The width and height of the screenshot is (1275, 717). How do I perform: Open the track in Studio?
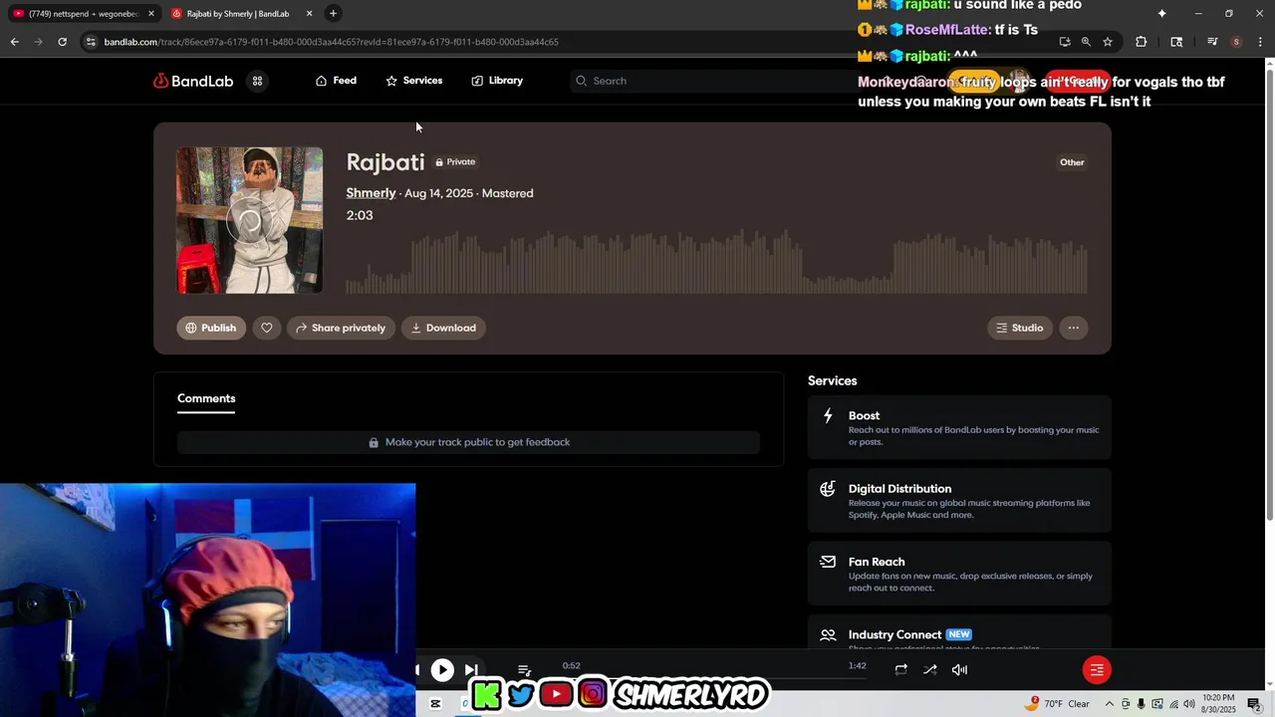[x=1020, y=328]
